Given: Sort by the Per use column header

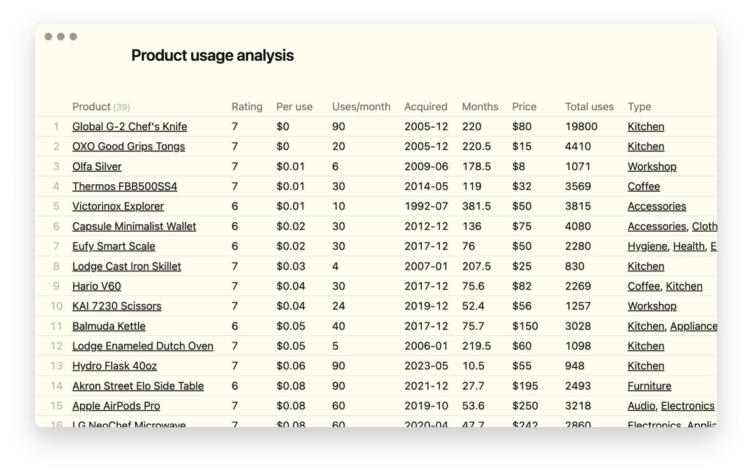Looking at the screenshot, I should pyautogui.click(x=295, y=107).
